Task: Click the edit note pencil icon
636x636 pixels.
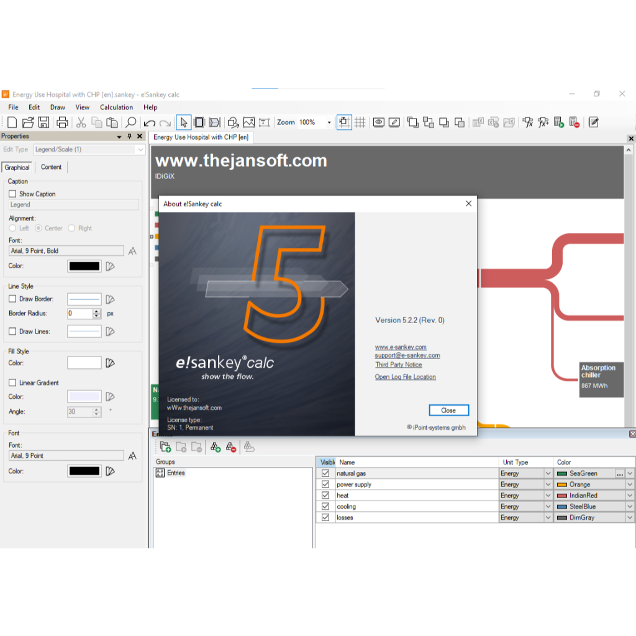Action: pos(593,122)
